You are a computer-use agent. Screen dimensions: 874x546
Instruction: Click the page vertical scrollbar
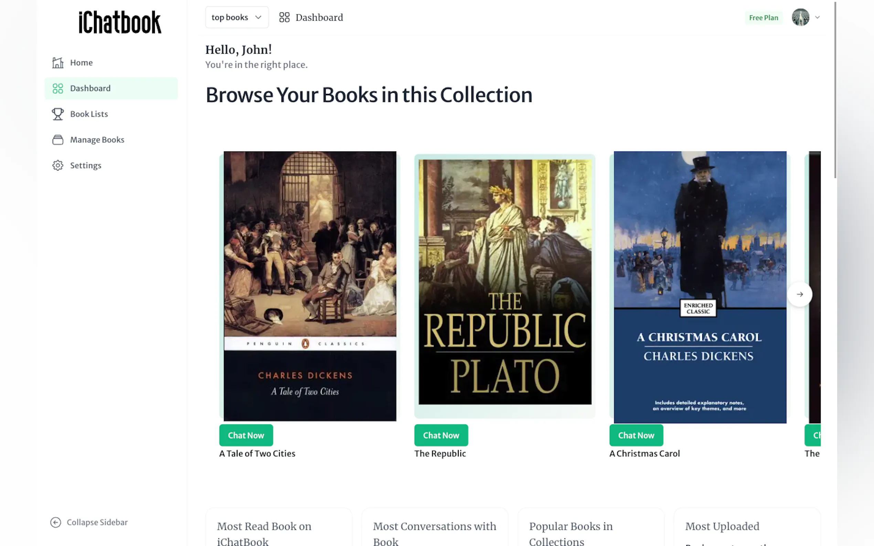[835, 90]
